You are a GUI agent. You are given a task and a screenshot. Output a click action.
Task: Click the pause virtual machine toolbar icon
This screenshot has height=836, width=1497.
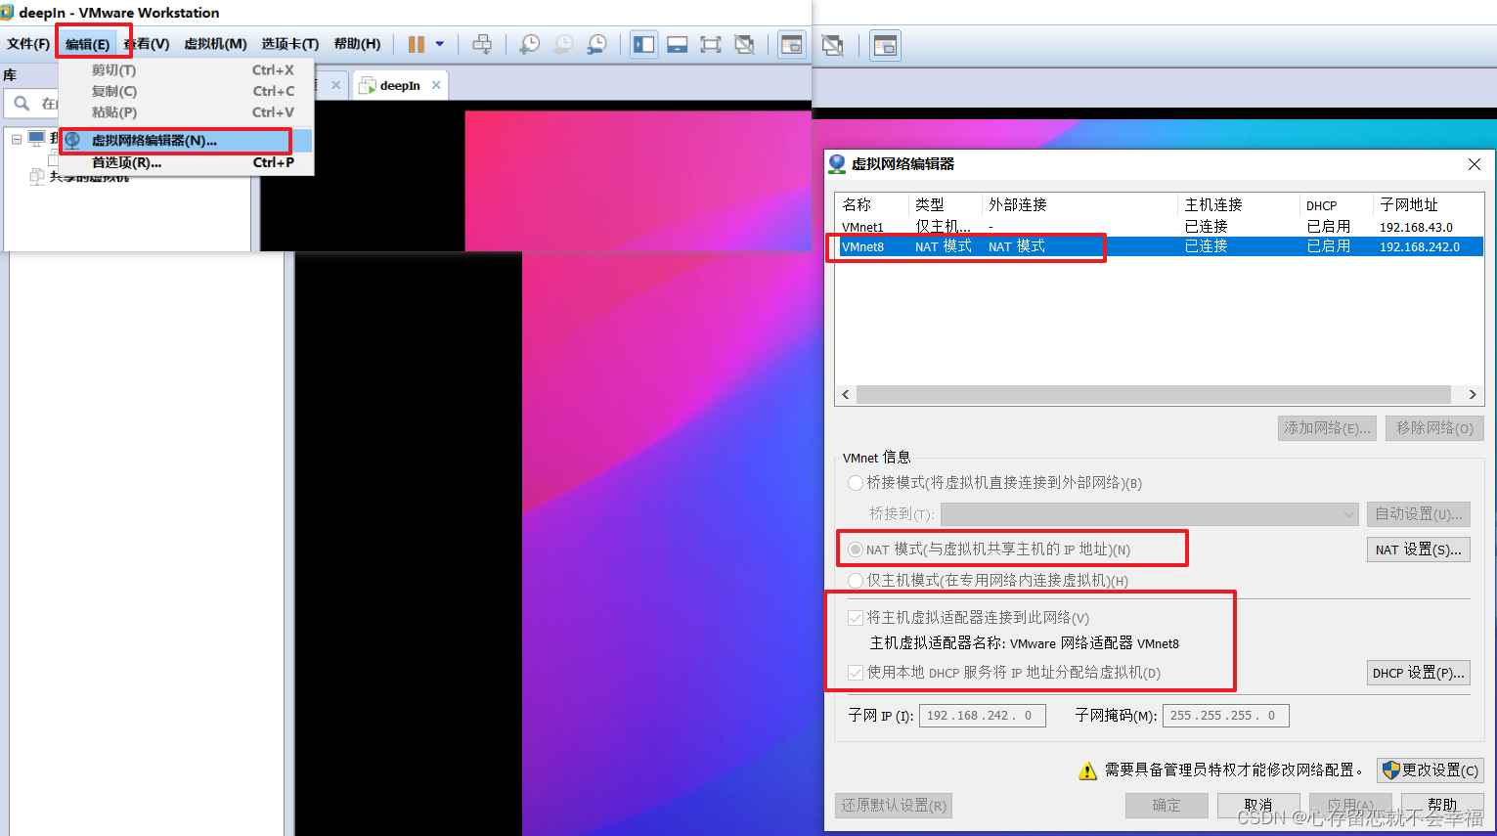pos(417,44)
